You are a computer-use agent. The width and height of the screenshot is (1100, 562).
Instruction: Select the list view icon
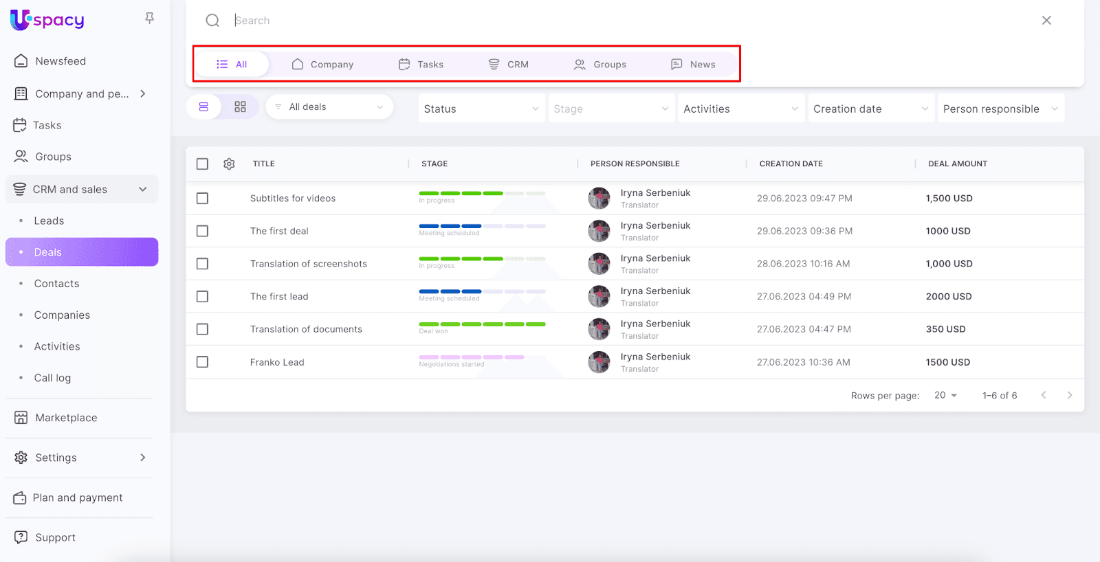(x=203, y=107)
